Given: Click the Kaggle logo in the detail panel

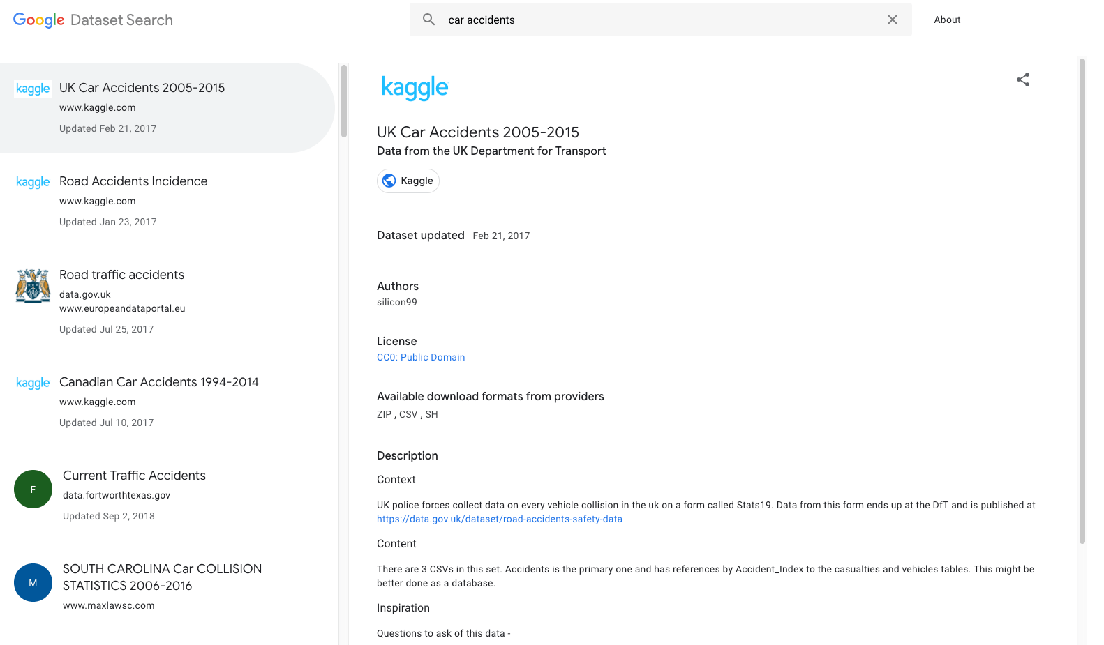Looking at the screenshot, I should [x=415, y=86].
